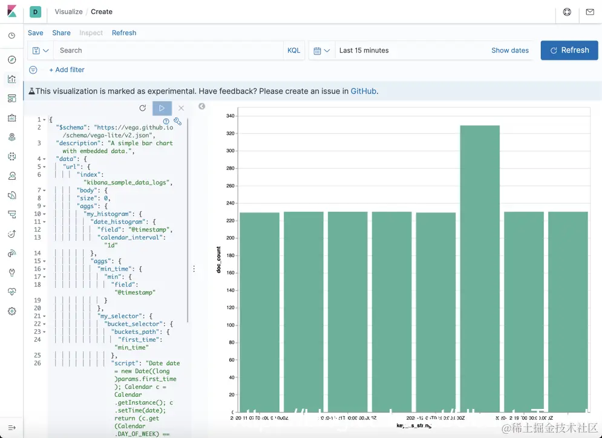602x438 pixels.
Task: Open Uptime icon in sidebar
Action: pos(12,234)
